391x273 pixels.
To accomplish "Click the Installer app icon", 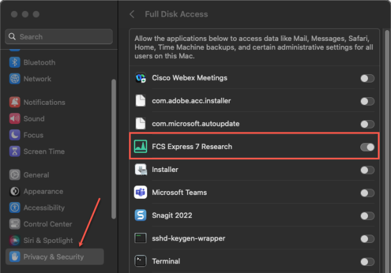I will point(141,170).
